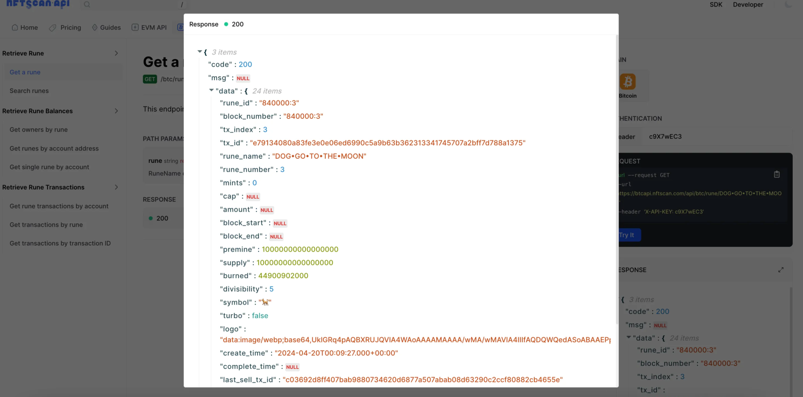803x397 pixels.
Task: Click the "tx_id" hash value
Action: 388,143
